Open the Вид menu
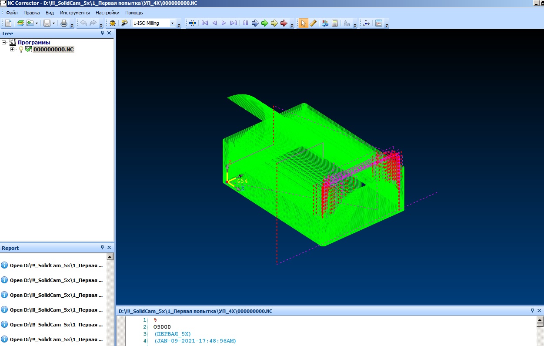 [x=50, y=13]
